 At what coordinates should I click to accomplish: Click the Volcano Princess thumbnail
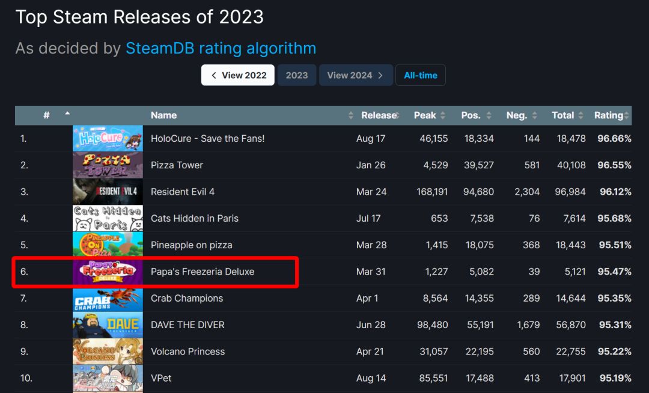(108, 352)
